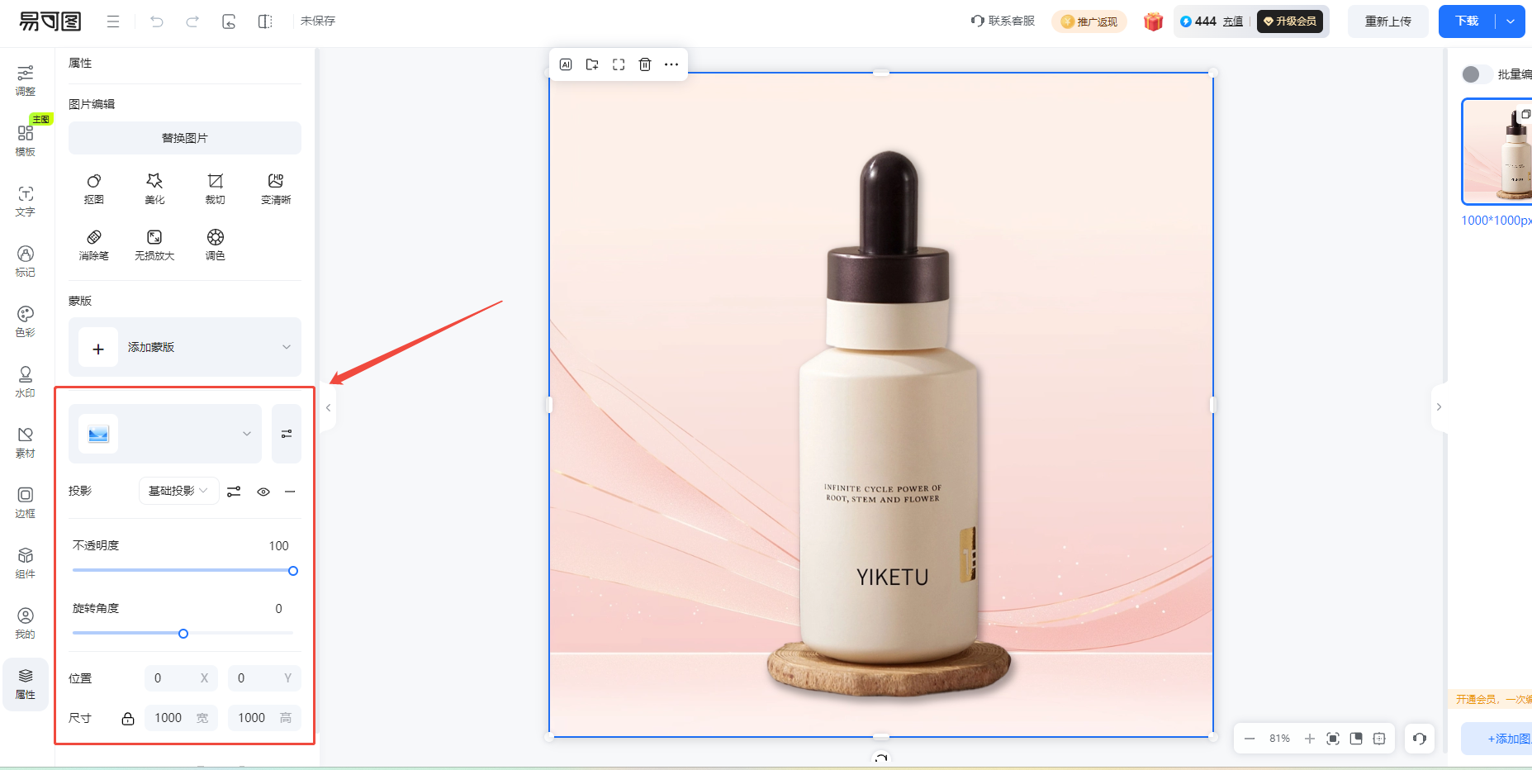The width and height of the screenshot is (1532, 770).
Task: Expand the 添加蒙版 dropdown
Action: click(287, 347)
